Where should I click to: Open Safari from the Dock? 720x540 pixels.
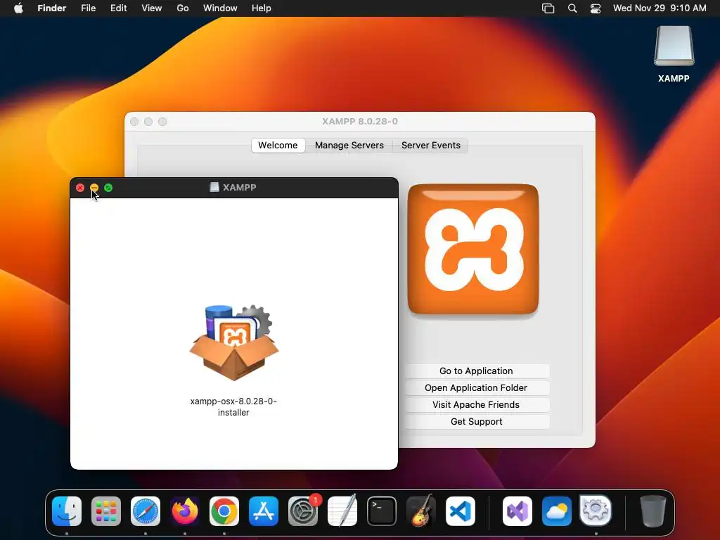click(146, 511)
